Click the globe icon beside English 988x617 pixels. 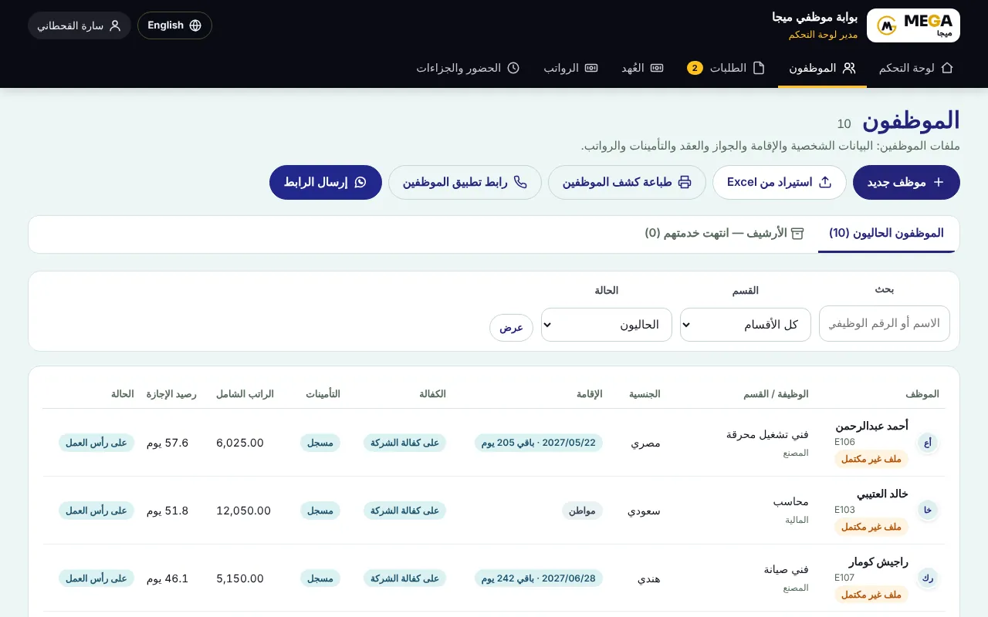pos(195,25)
